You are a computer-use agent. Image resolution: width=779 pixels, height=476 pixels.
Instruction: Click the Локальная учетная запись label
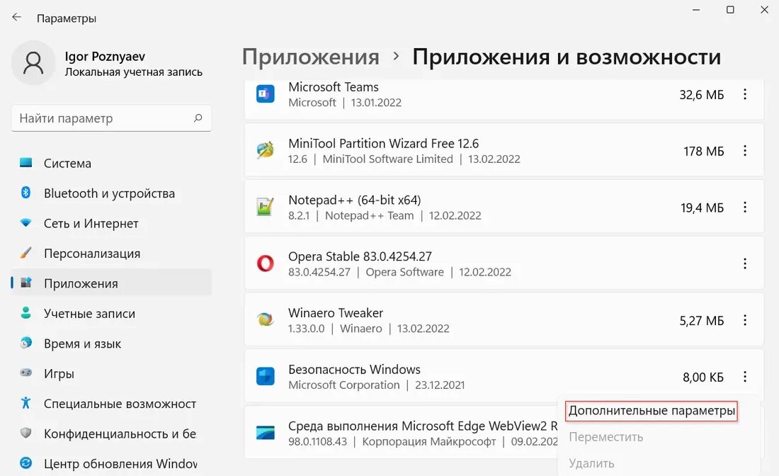point(134,72)
